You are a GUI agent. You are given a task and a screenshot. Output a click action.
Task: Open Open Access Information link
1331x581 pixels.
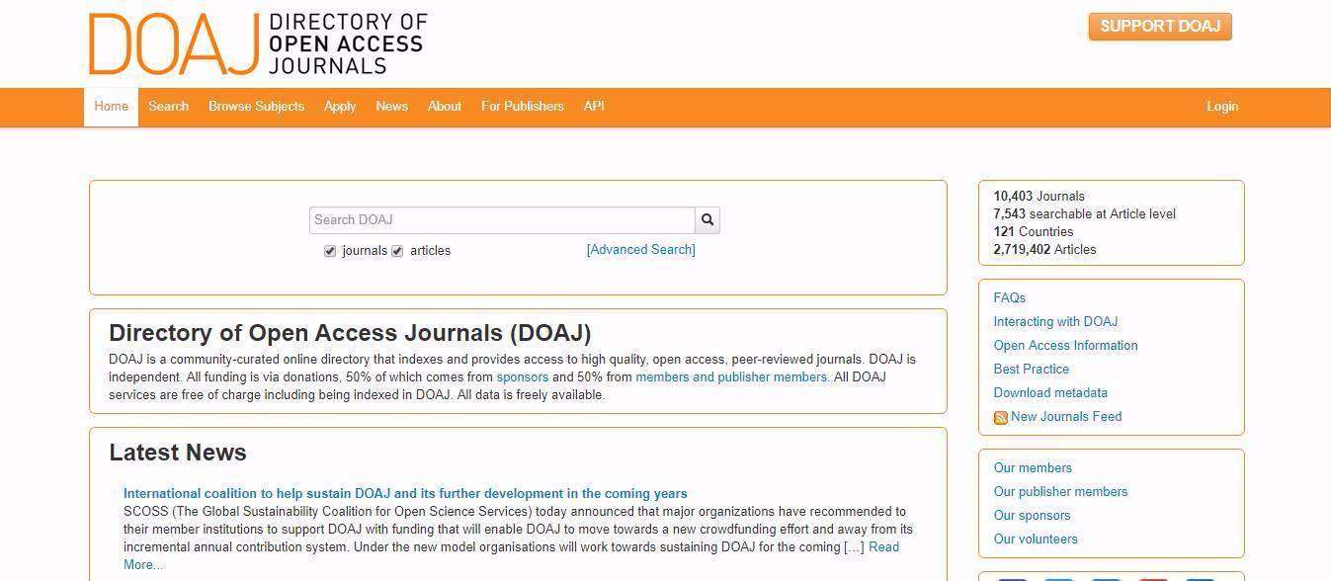1065,346
